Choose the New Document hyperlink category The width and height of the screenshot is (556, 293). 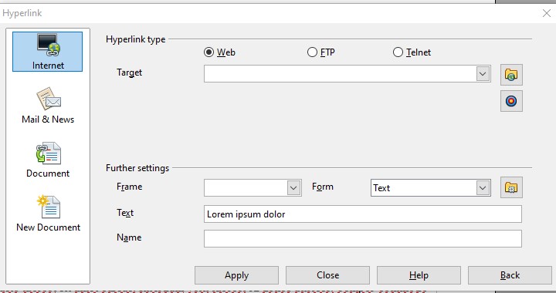pyautogui.click(x=48, y=214)
